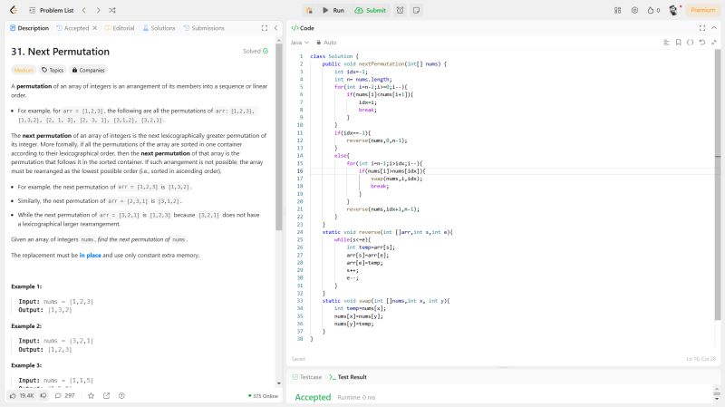The height and width of the screenshot is (407, 725).
Task: Click the Solved status indicator
Action: tap(256, 52)
